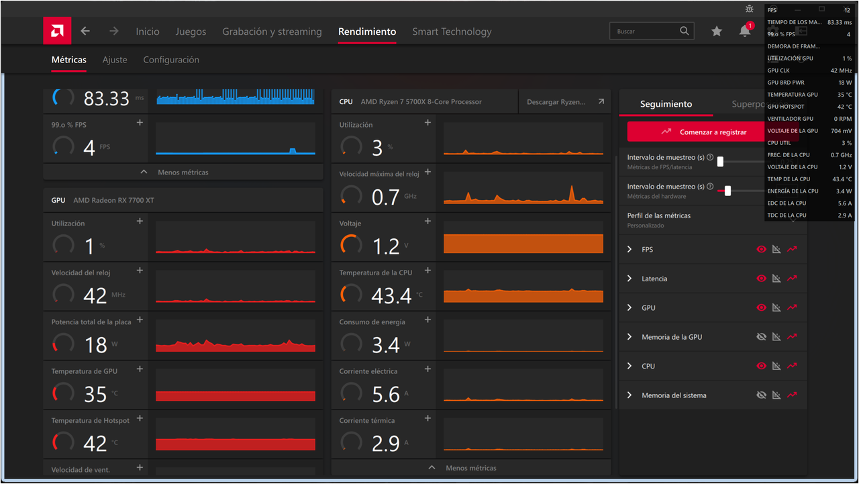
Task: Click the FPS/latencia sampling interval slider handle
Action: pyautogui.click(x=720, y=162)
